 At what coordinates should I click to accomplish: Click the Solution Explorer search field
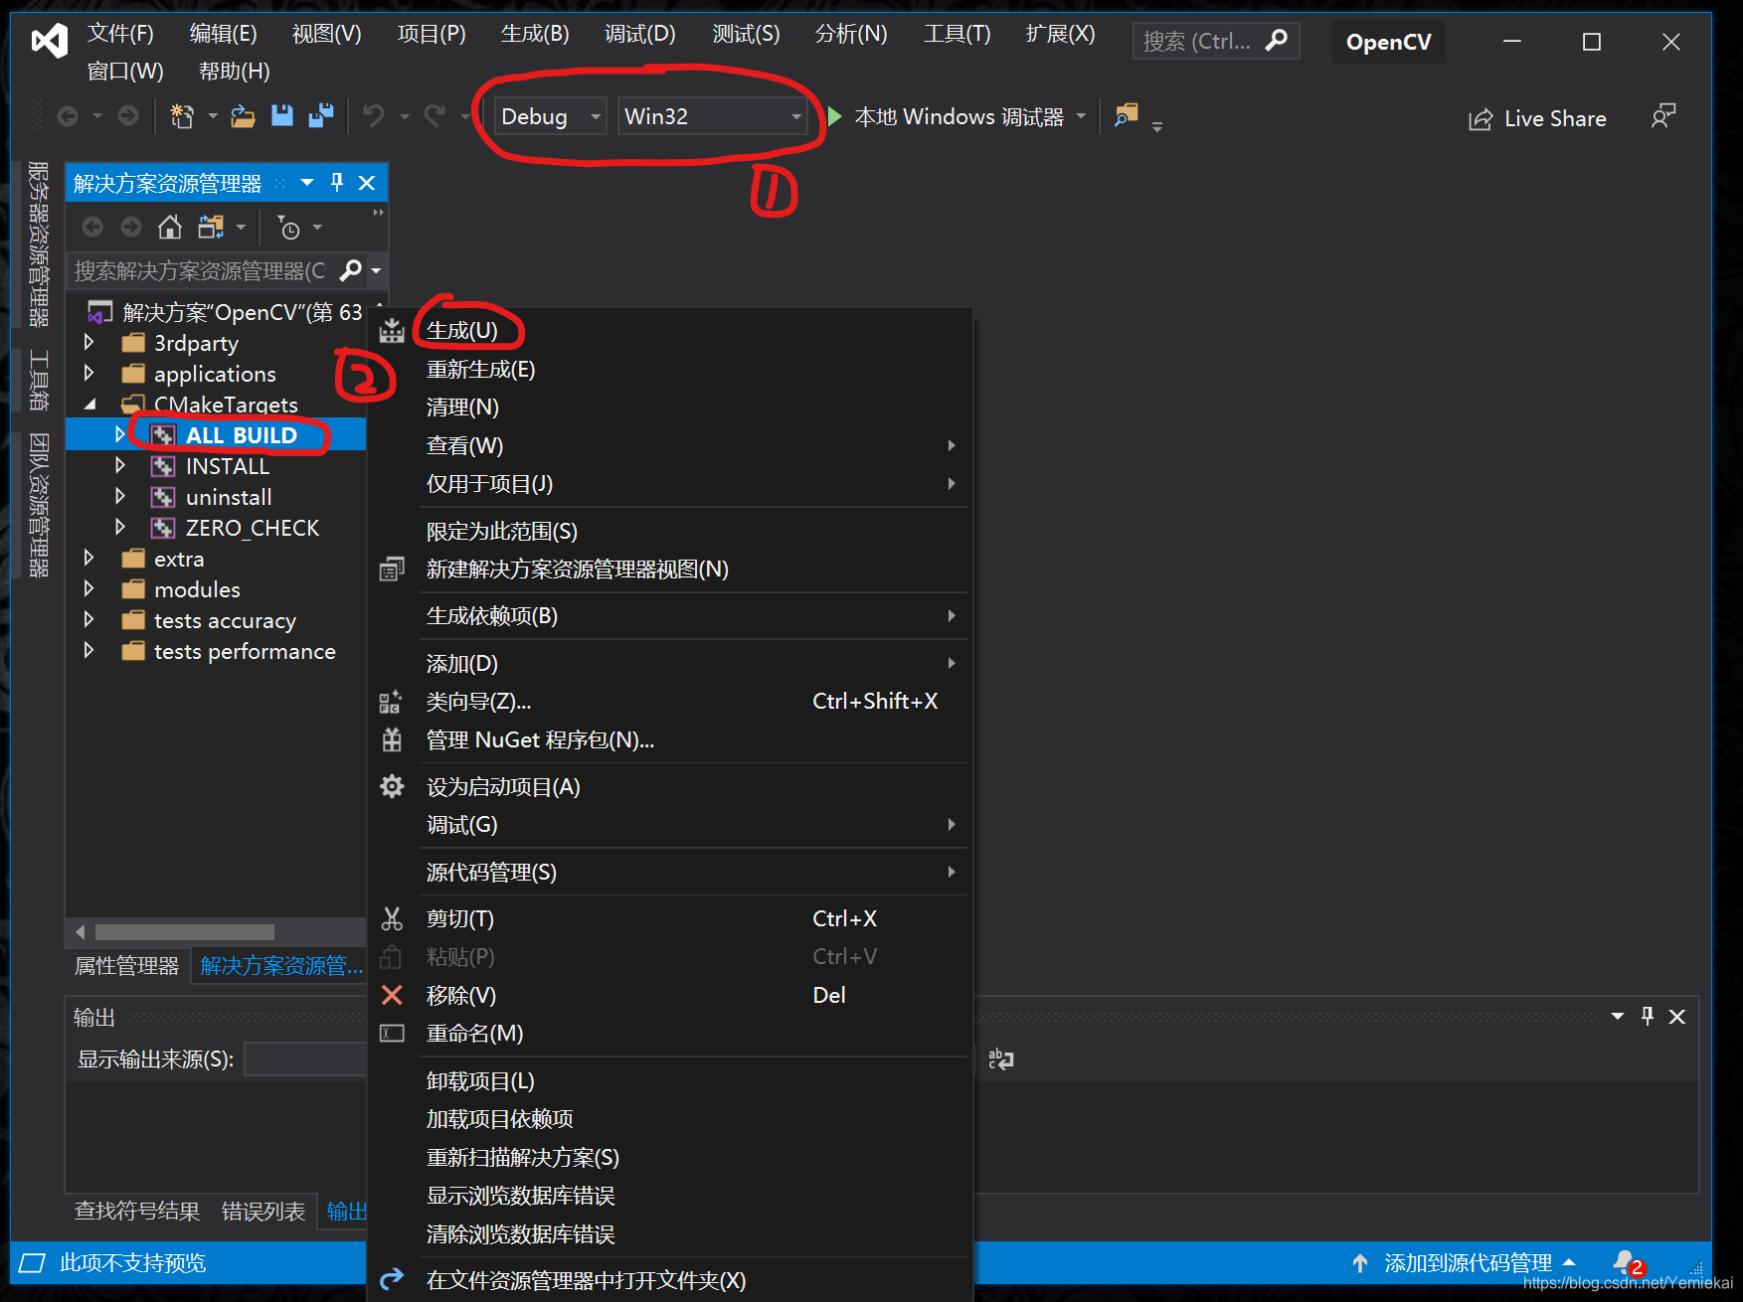point(200,269)
